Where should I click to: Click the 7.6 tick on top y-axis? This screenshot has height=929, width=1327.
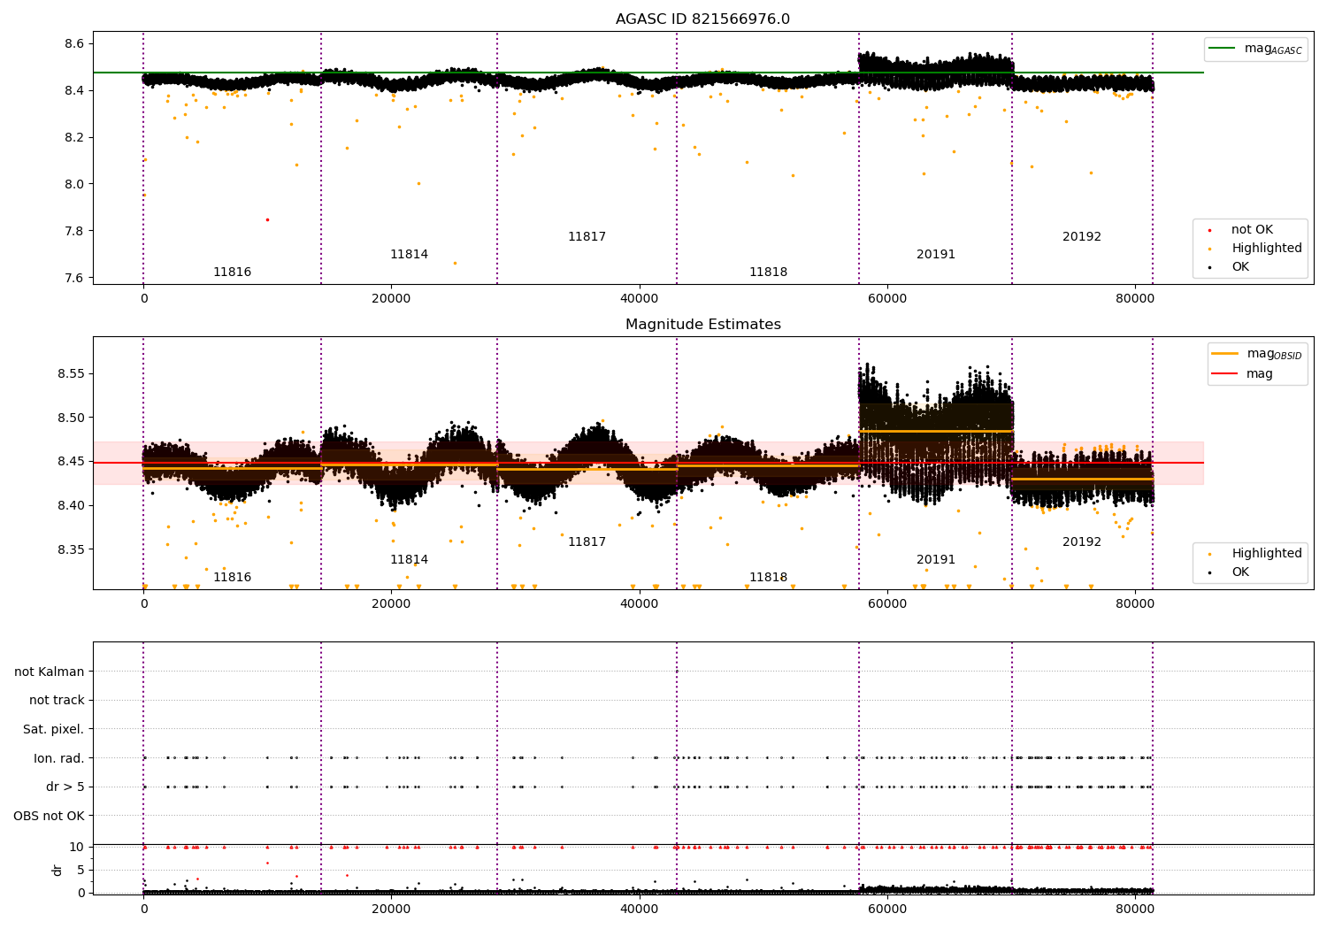74,279
